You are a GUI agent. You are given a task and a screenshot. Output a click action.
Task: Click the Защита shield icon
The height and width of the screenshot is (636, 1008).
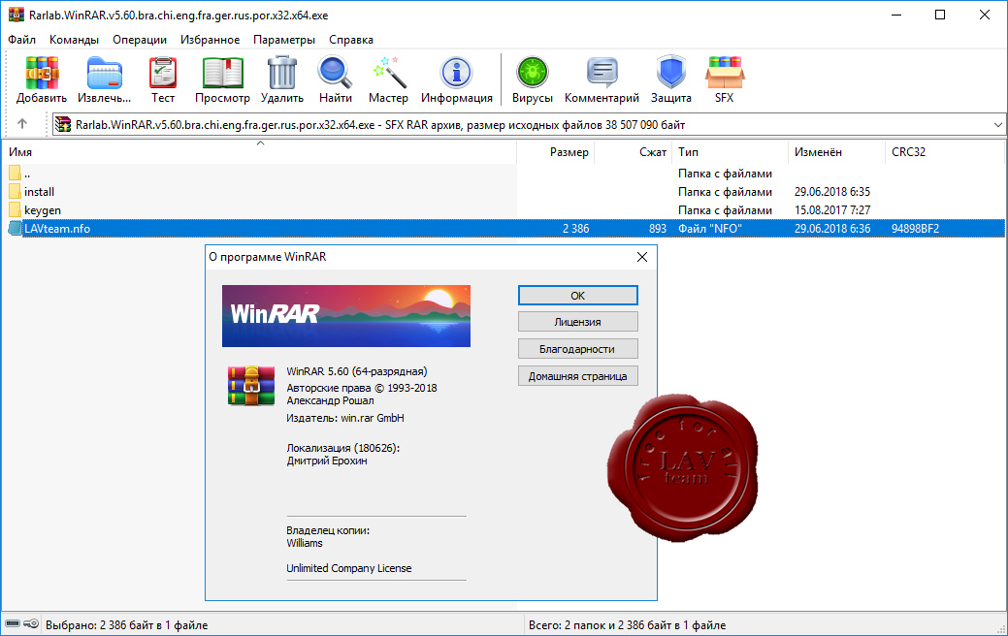(670, 73)
